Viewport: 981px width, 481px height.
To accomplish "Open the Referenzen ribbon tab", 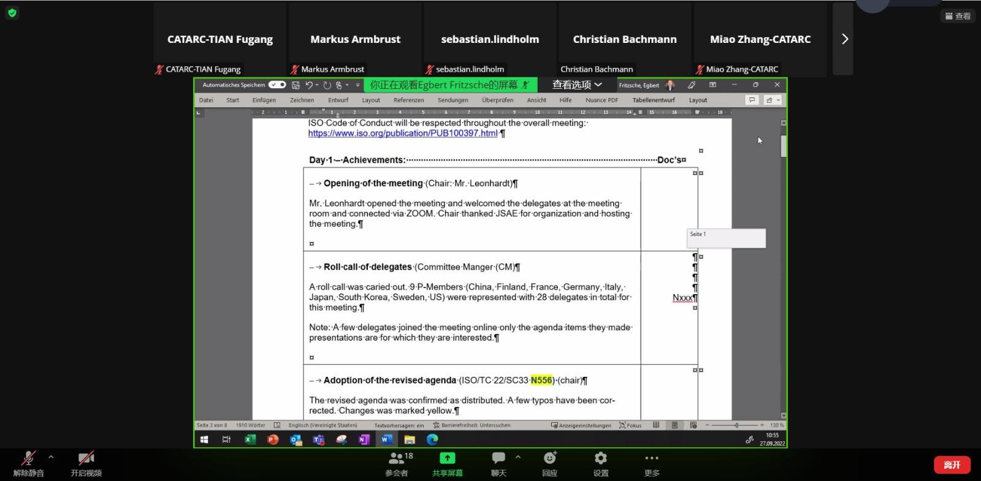I will tap(408, 100).
